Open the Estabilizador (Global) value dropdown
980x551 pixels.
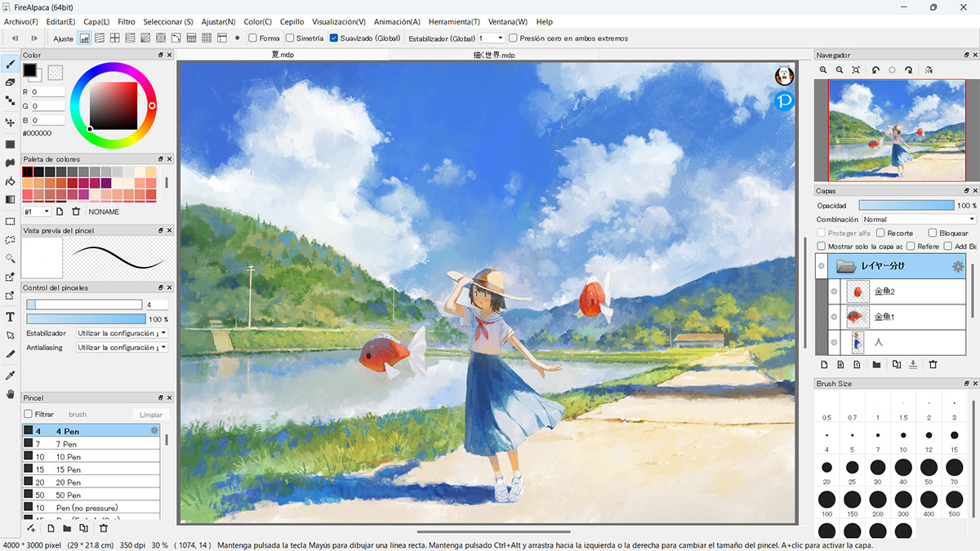tap(491, 38)
